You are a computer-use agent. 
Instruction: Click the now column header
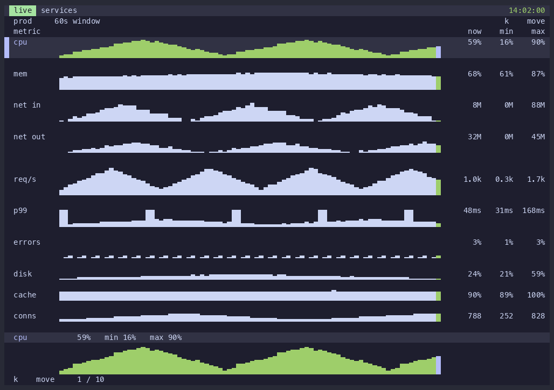coord(474,32)
